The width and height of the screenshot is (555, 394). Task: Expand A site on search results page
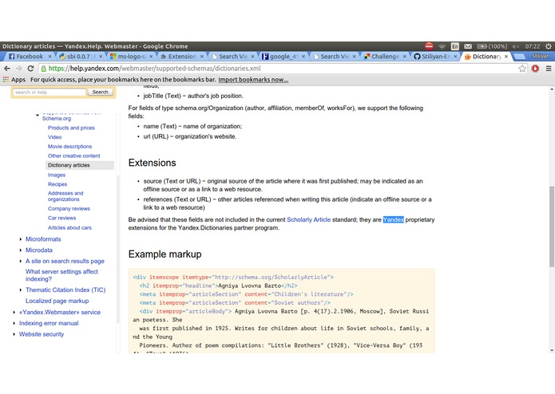[20, 261]
